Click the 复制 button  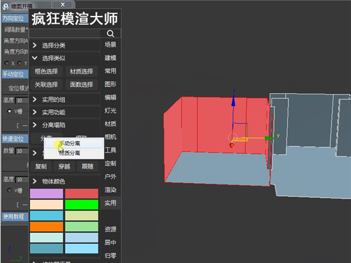(41, 167)
